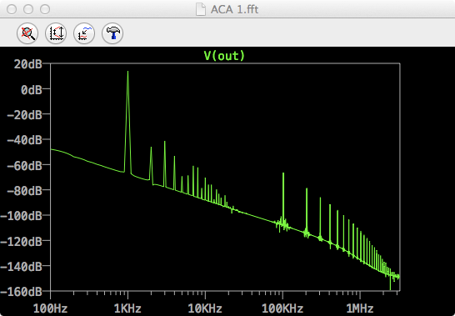Click the autorange axes toolbar icon
455x316 pixels.
pos(56,33)
